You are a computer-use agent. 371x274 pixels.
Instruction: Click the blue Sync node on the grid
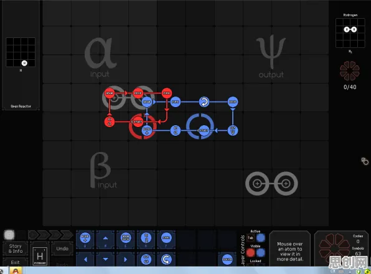click(176, 102)
